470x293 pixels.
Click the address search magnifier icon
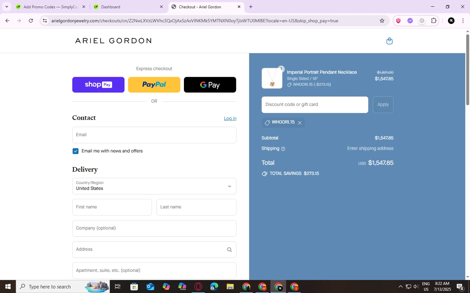pos(229,250)
